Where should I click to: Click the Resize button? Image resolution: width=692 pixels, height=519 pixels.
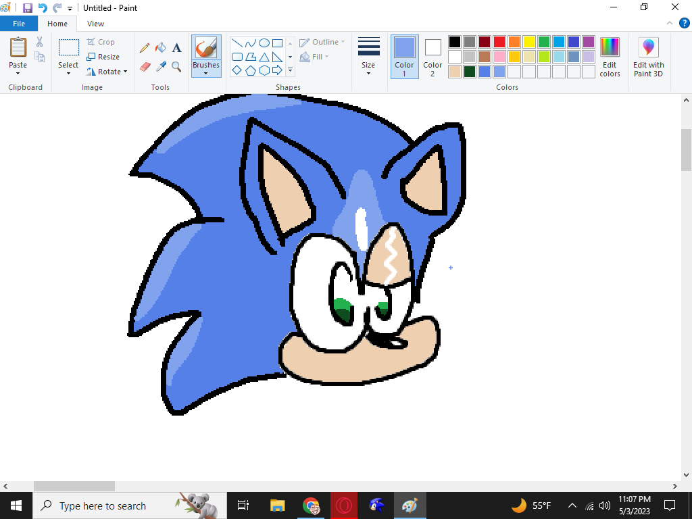coord(103,57)
